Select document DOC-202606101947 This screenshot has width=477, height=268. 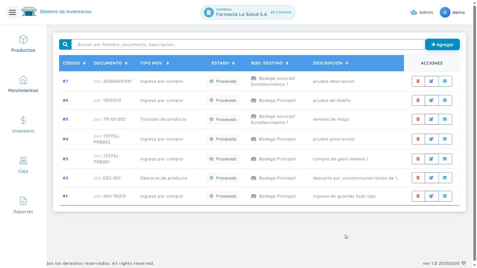113,81
